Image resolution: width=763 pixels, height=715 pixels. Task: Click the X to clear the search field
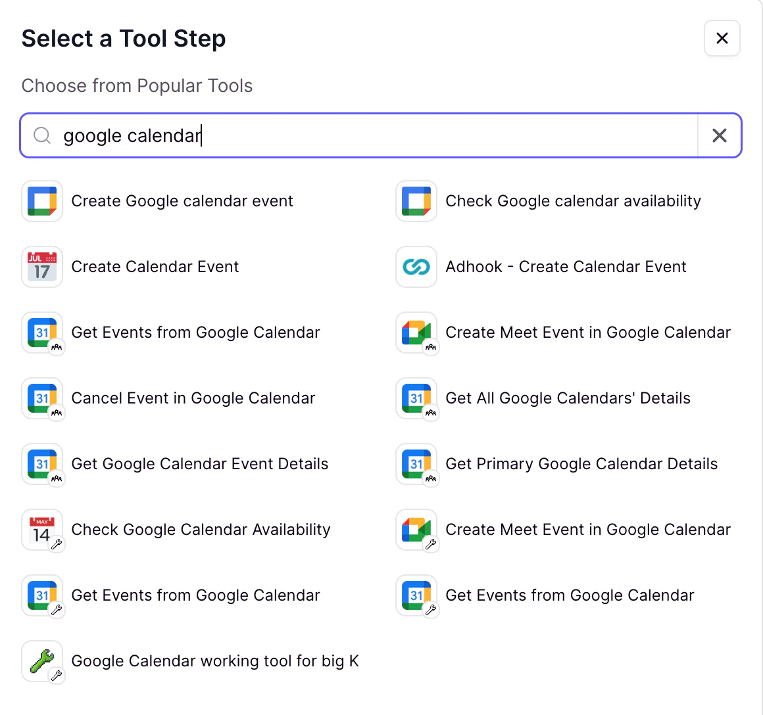719,135
